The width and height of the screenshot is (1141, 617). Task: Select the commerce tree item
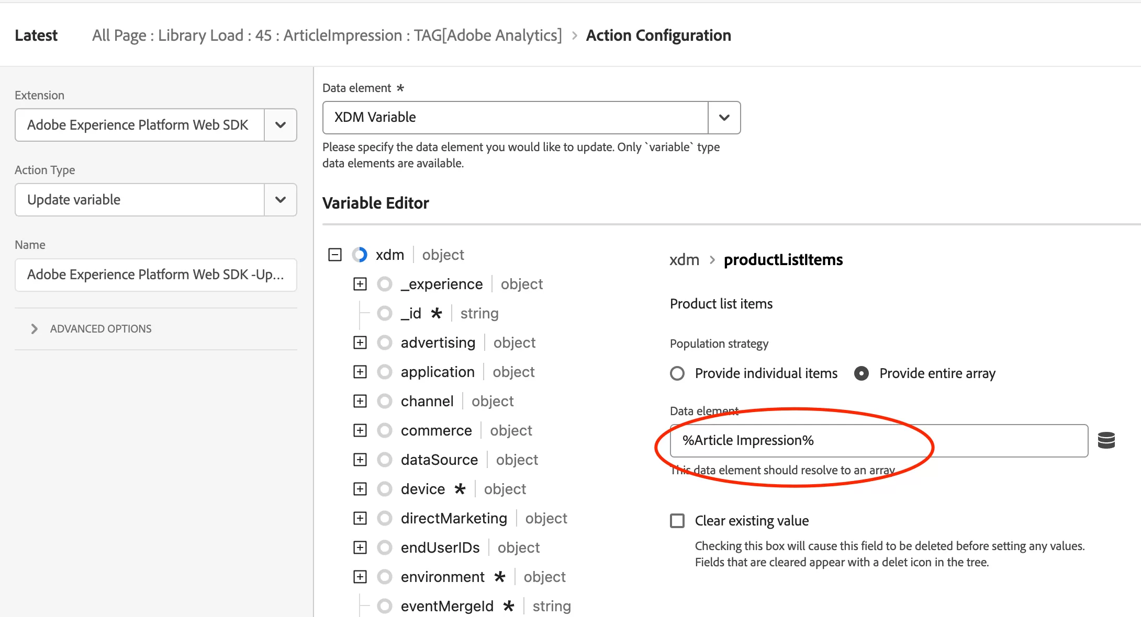[437, 430]
